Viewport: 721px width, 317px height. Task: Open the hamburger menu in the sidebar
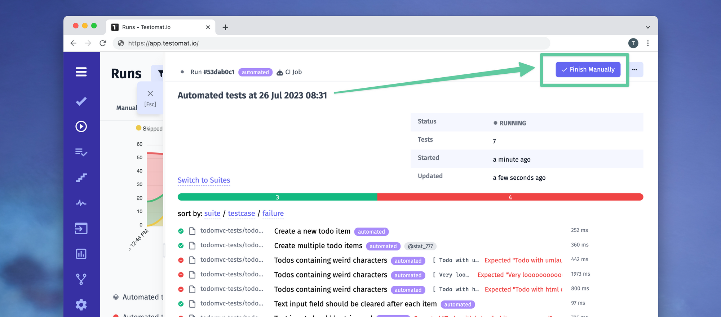tap(81, 72)
